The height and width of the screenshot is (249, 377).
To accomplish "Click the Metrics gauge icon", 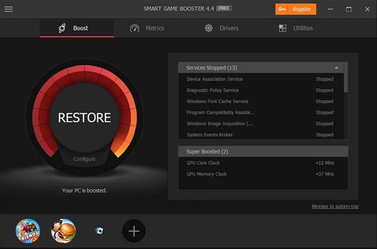I will [134, 28].
